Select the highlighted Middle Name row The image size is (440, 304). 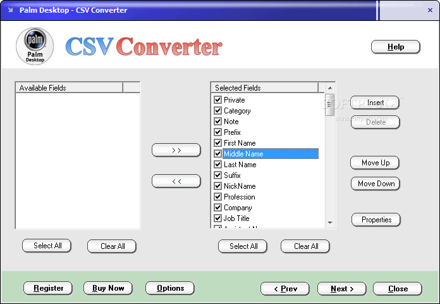[x=271, y=153]
